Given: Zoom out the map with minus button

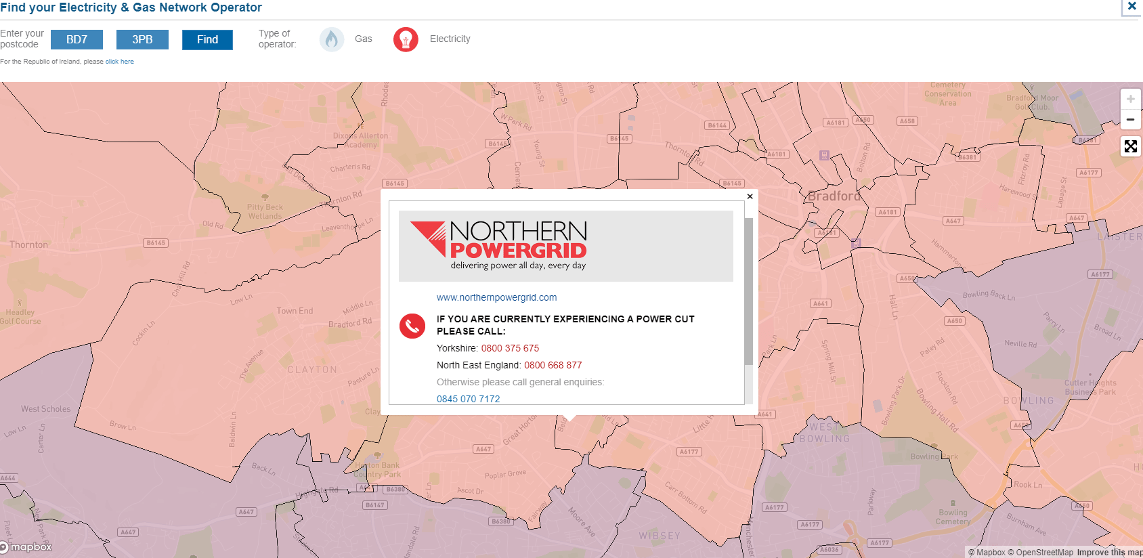Looking at the screenshot, I should pyautogui.click(x=1130, y=119).
